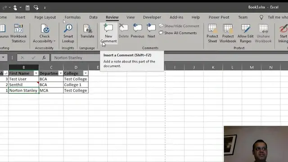Open the Power Pivot tab

coord(219,17)
